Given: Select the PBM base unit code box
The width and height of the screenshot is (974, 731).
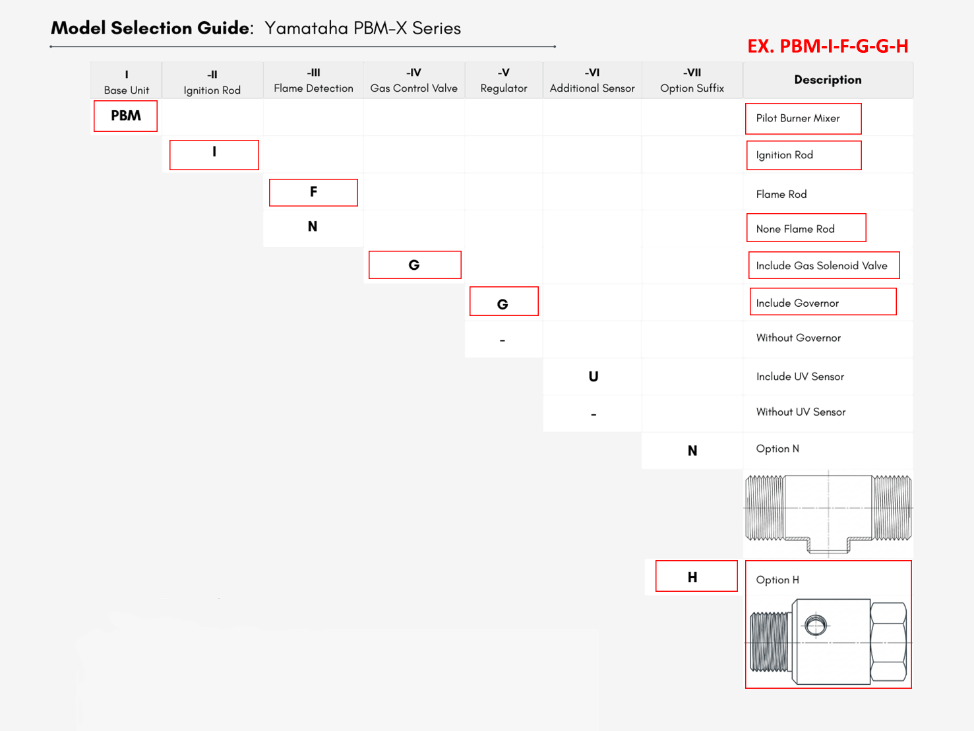Looking at the screenshot, I should pos(125,116).
